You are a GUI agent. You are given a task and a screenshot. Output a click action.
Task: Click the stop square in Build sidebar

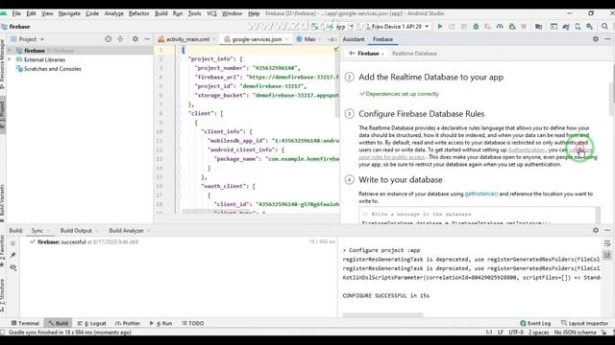[x=12, y=243]
